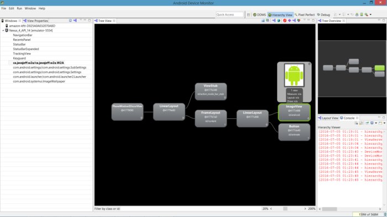This screenshot has width=387, height=217.
Task: Click the Scroll Lock console icon
Action: pyautogui.click(x=361, y=123)
